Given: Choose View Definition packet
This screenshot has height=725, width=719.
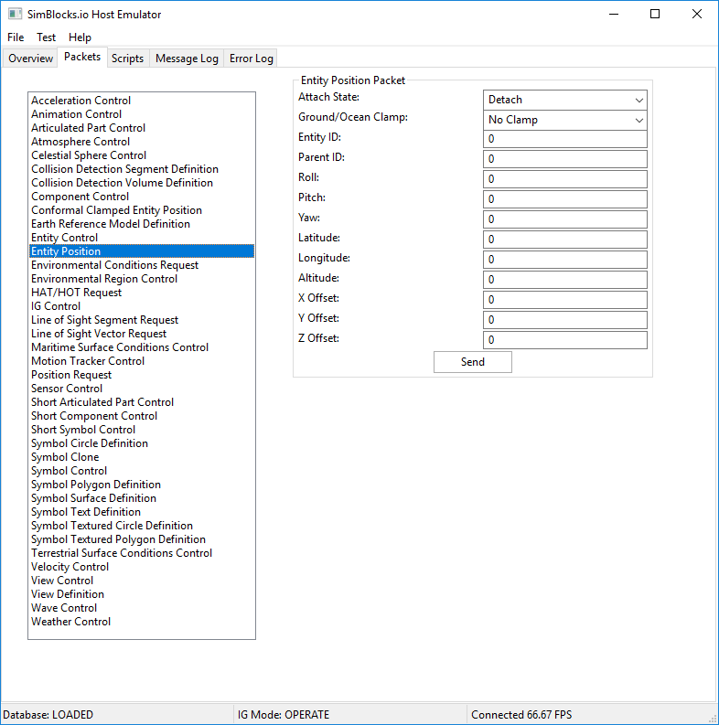Looking at the screenshot, I should [x=142, y=594].
